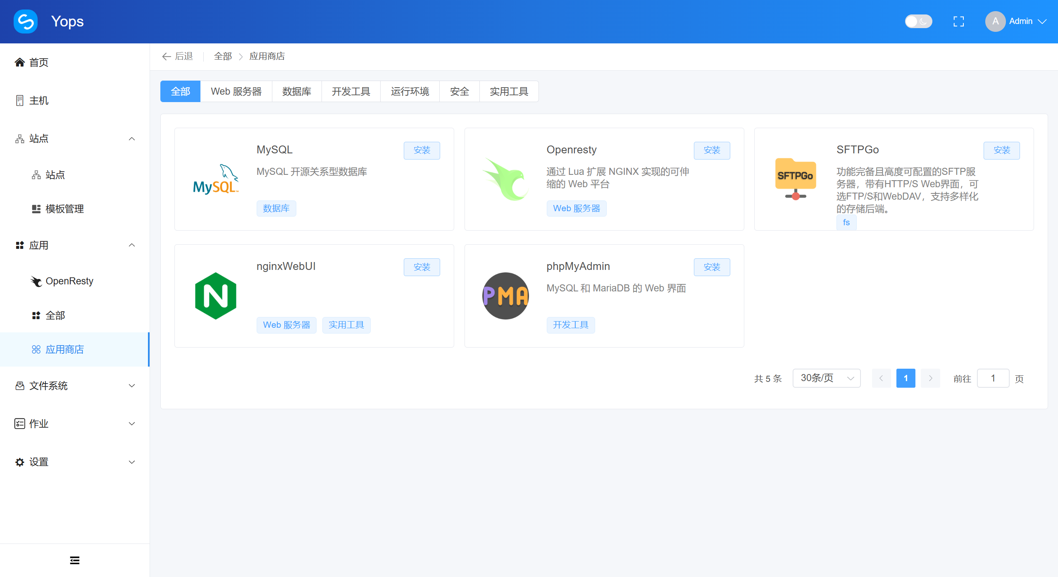This screenshot has width=1058, height=577.
Task: Click the sidebar collapse menu icon
Action: [75, 560]
